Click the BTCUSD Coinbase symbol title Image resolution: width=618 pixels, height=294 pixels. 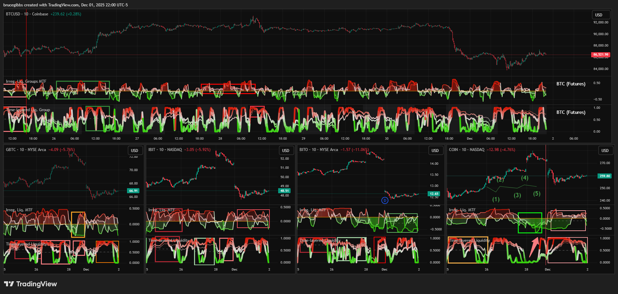[x=27, y=14]
